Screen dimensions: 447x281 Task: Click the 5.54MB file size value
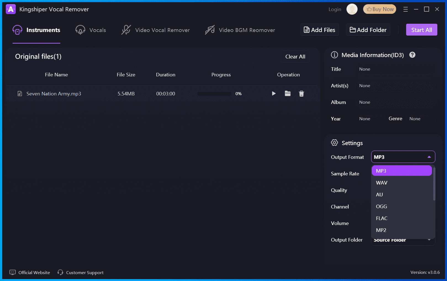(126, 94)
